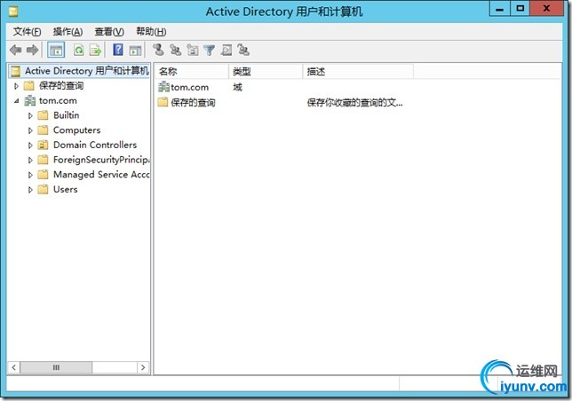
Task: Open filter options with funnel icon
Action: [210, 51]
